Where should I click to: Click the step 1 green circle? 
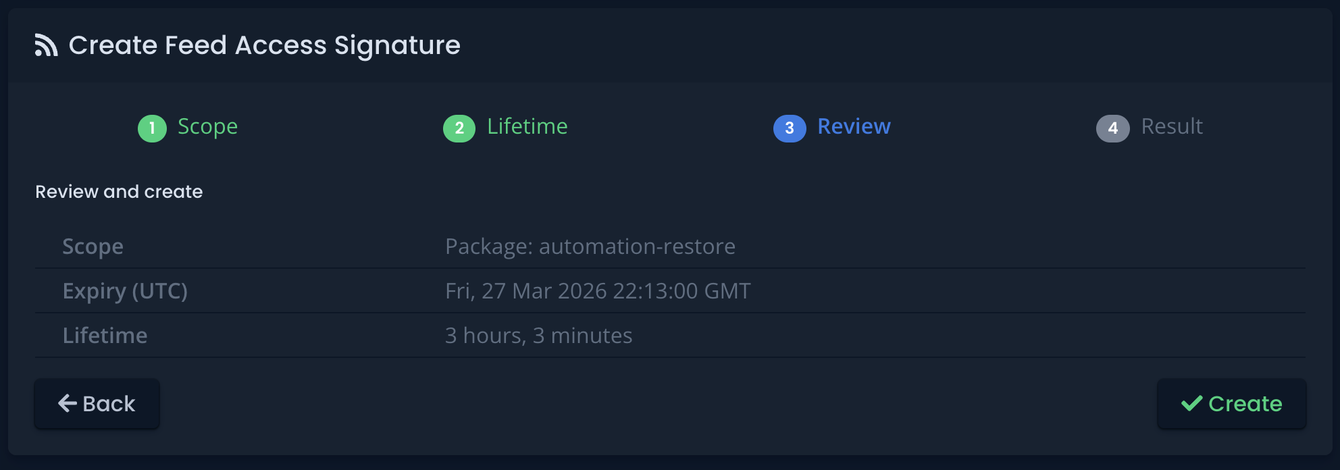[x=152, y=128]
